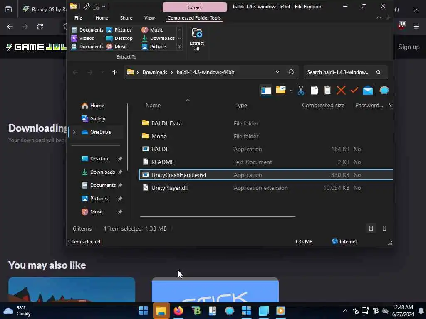Click the blue envelope email icon
The width and height of the screenshot is (426, 319).
coord(368,90)
